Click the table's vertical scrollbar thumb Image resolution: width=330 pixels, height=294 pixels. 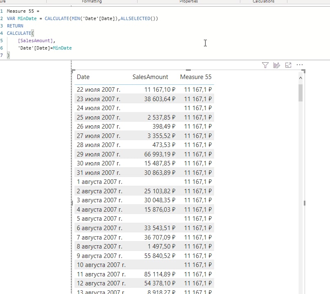pyautogui.click(x=301, y=93)
